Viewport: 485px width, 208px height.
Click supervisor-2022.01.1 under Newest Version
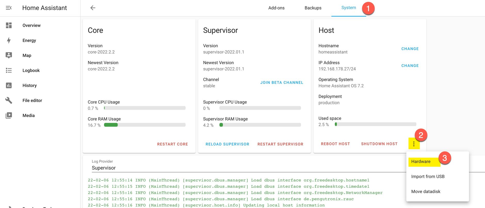[x=224, y=69]
